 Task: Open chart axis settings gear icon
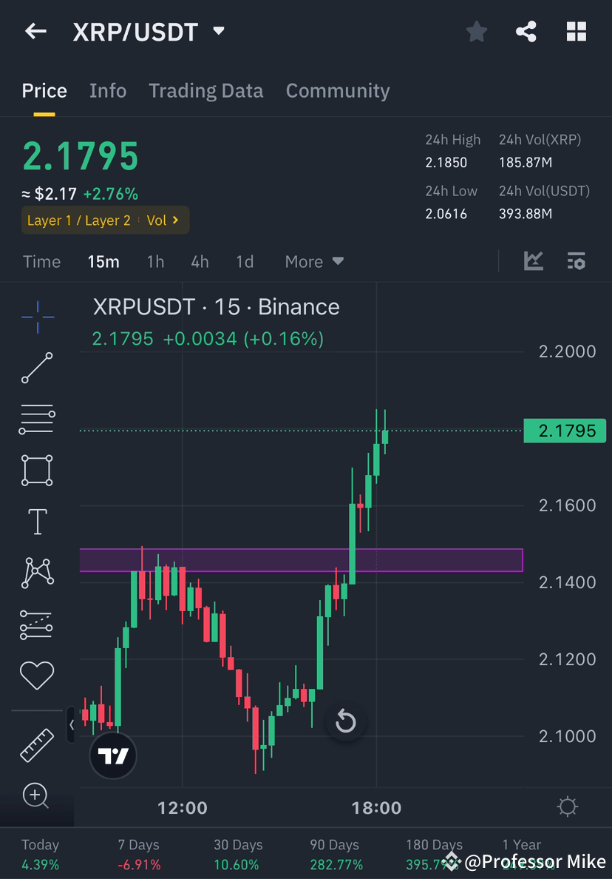coord(567,806)
